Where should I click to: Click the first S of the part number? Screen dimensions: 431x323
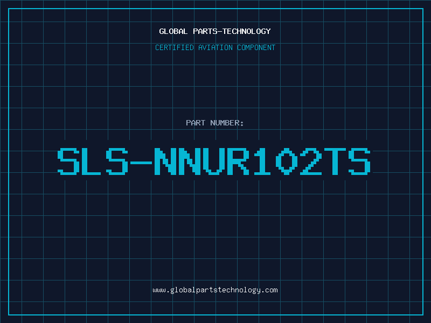[68, 161]
